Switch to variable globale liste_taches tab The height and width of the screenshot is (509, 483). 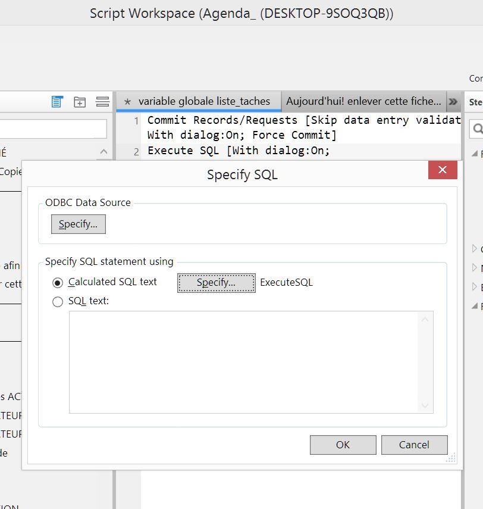pyautogui.click(x=199, y=101)
